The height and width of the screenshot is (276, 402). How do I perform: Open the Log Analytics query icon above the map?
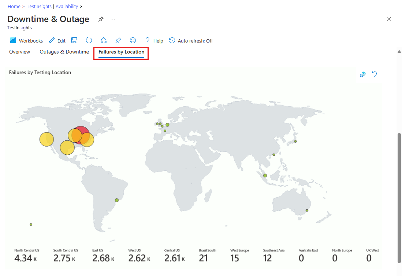tap(362, 75)
